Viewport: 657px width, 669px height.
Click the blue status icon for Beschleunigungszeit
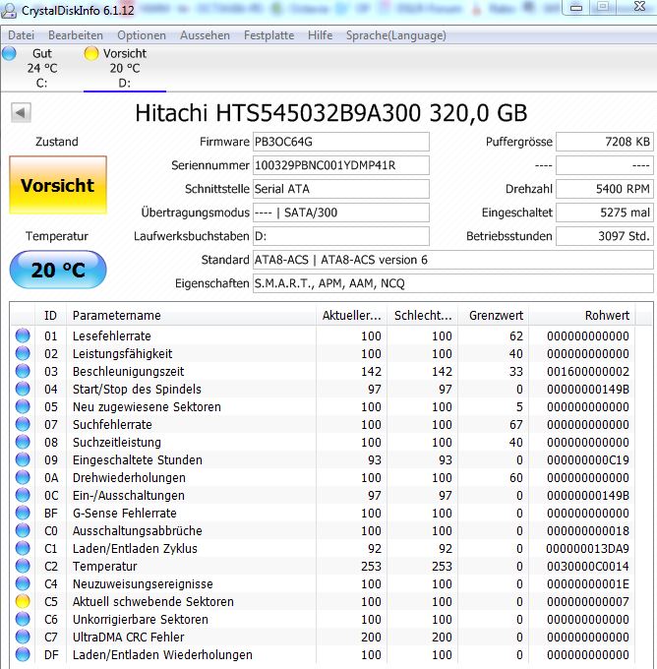pos(23,371)
